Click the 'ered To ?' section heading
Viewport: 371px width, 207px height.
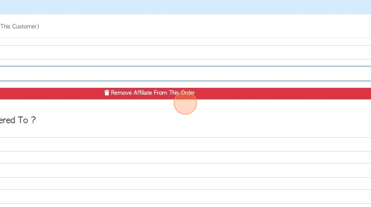(x=18, y=120)
